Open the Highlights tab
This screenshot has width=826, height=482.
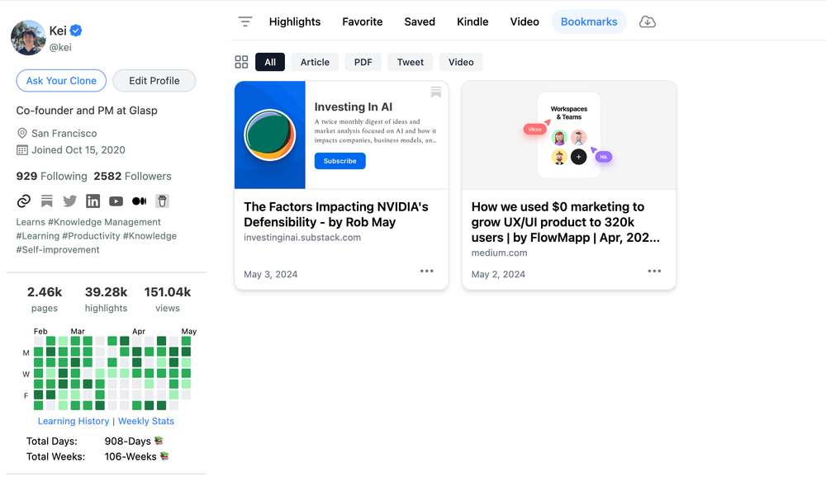(295, 21)
